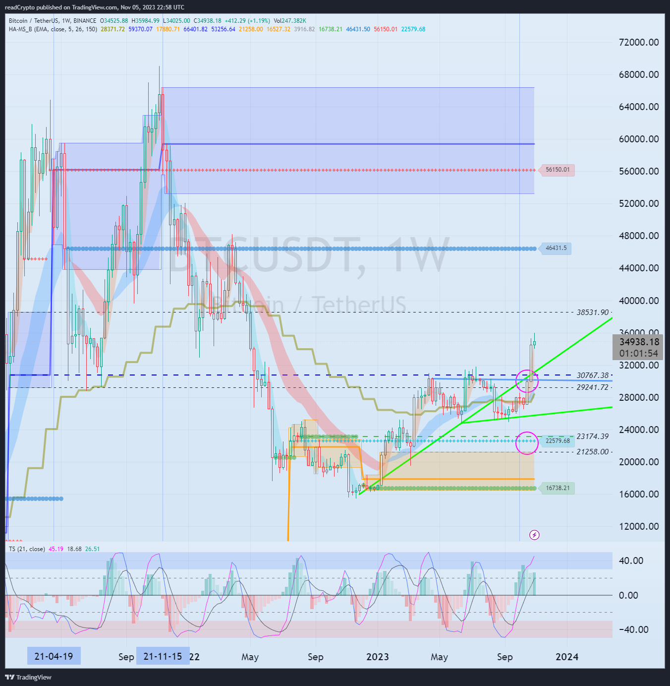This screenshot has height=686, width=670.
Task: Click the blue indicator value 59370.07
Action: 141,29
